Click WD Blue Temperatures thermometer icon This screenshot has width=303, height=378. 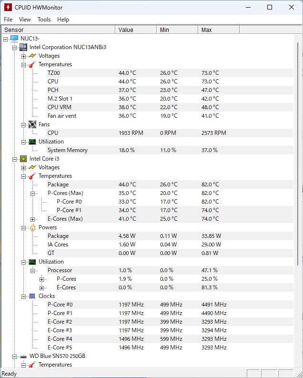coord(32,365)
